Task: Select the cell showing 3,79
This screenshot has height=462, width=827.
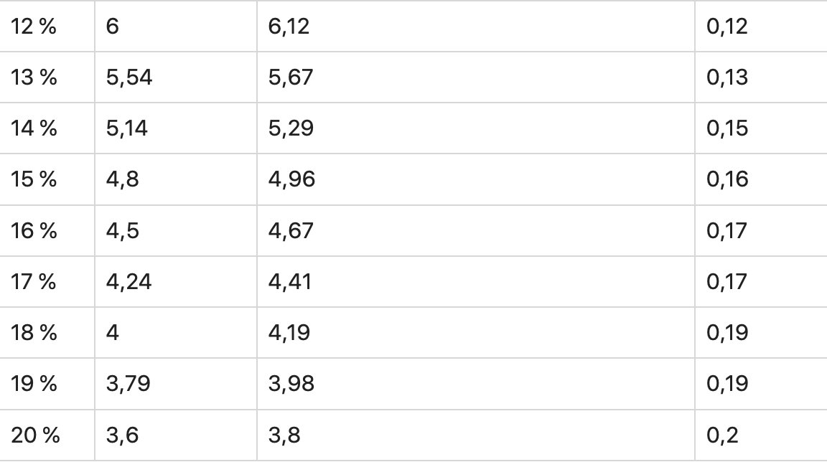Action: pos(129,384)
